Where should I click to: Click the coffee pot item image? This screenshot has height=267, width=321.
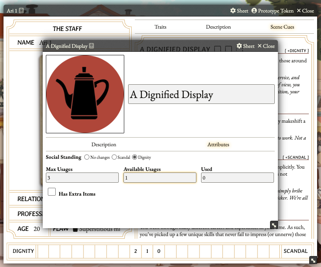85,94
